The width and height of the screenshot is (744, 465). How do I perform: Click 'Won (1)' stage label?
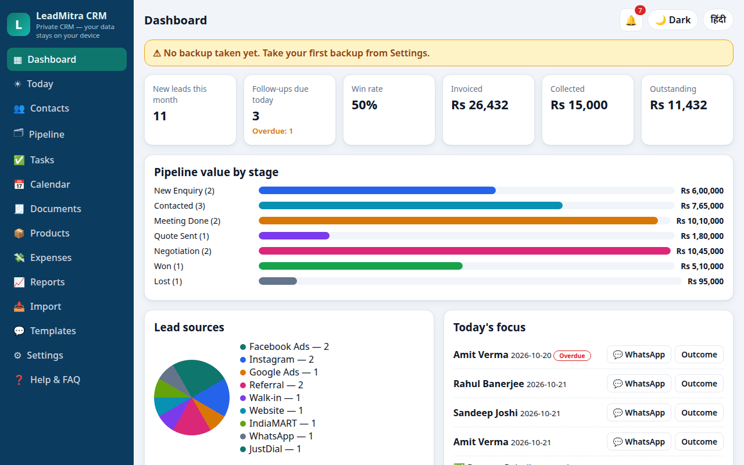(169, 266)
